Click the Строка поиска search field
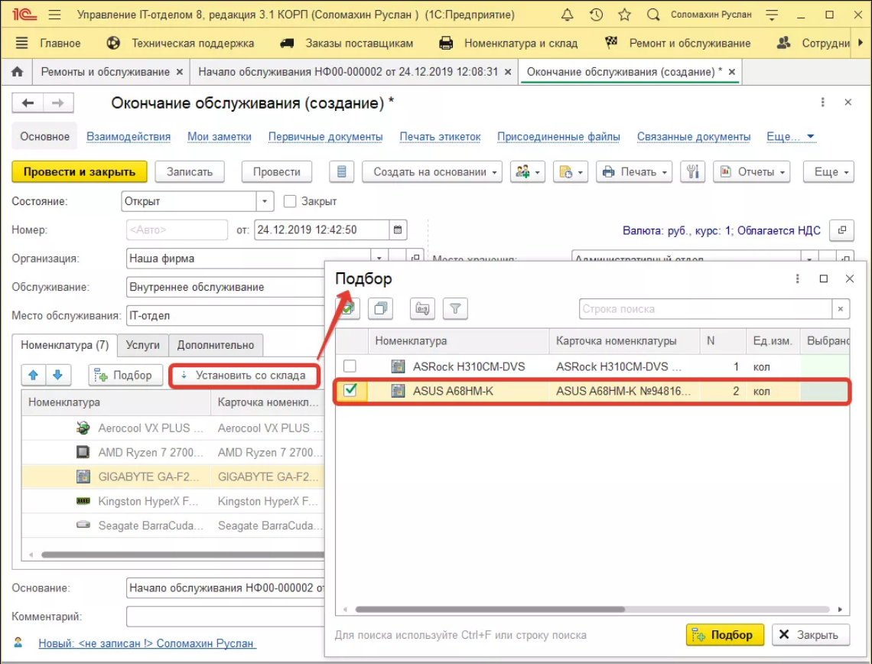The width and height of the screenshot is (872, 664). pyautogui.click(x=704, y=309)
